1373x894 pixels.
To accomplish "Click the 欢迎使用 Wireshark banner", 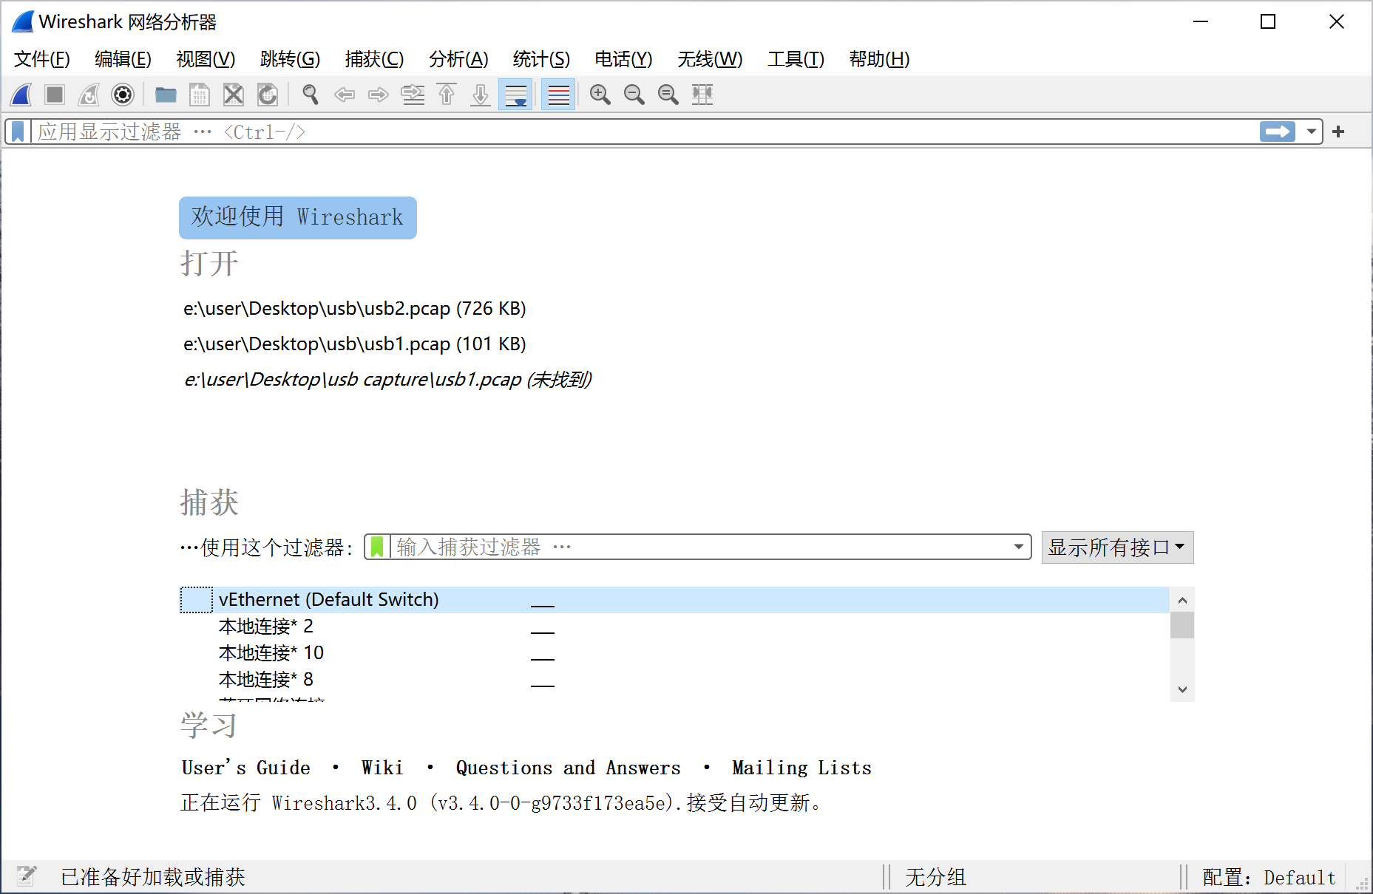I will (298, 218).
